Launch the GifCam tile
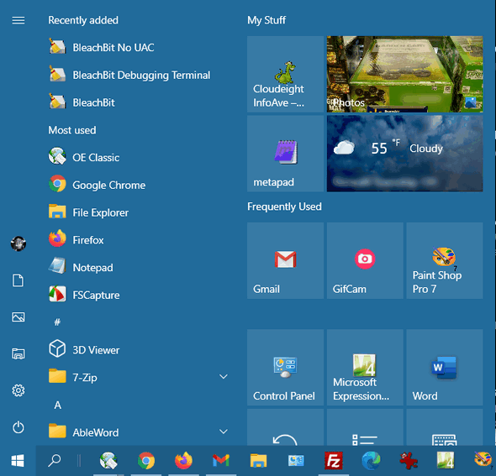The width and height of the screenshot is (496, 476). pyautogui.click(x=365, y=260)
